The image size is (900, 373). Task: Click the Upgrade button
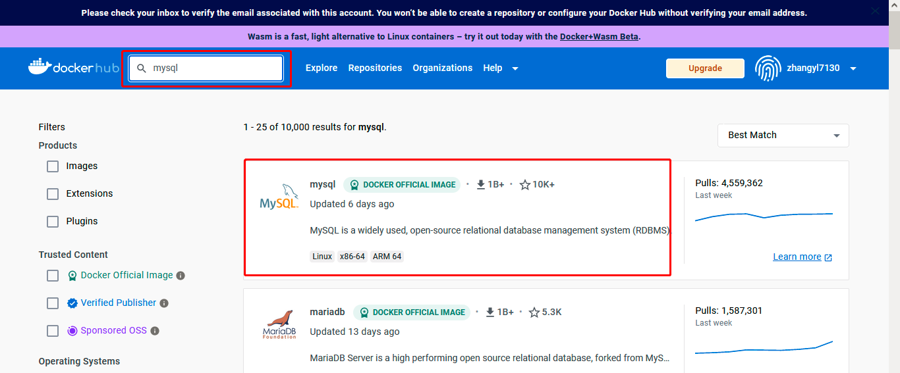point(705,68)
